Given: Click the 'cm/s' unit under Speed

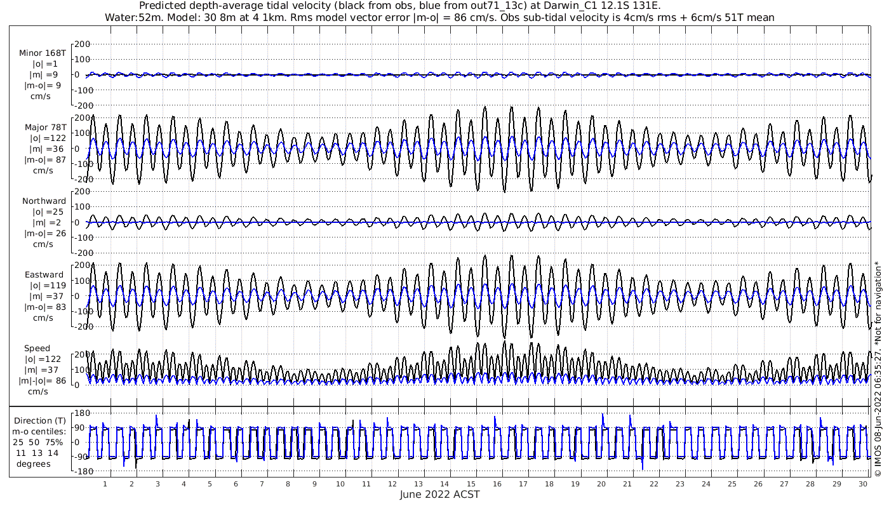Looking at the screenshot, I should tap(39, 392).
